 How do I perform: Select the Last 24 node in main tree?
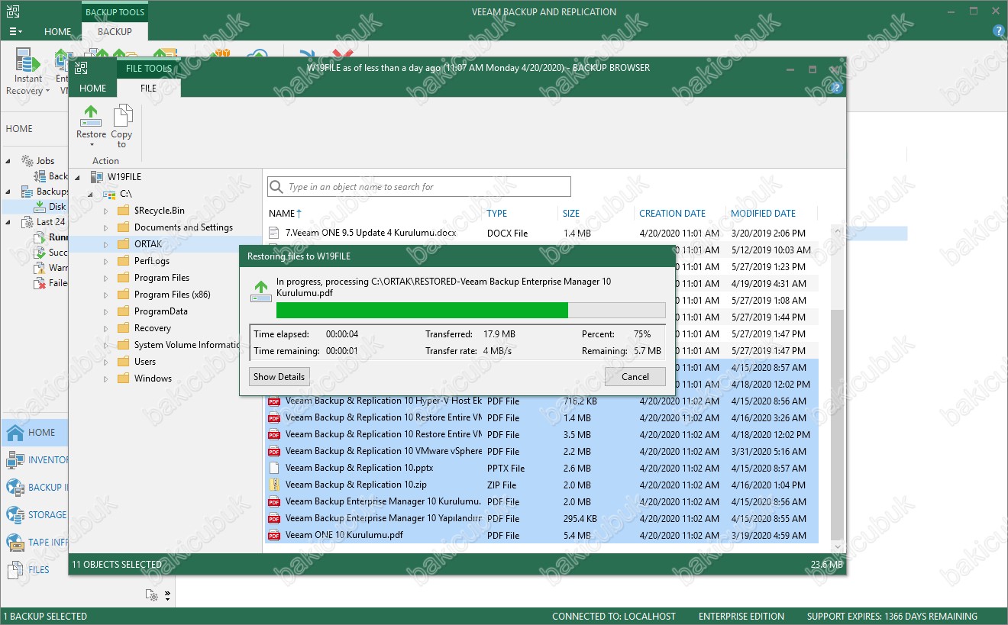pyautogui.click(x=50, y=222)
